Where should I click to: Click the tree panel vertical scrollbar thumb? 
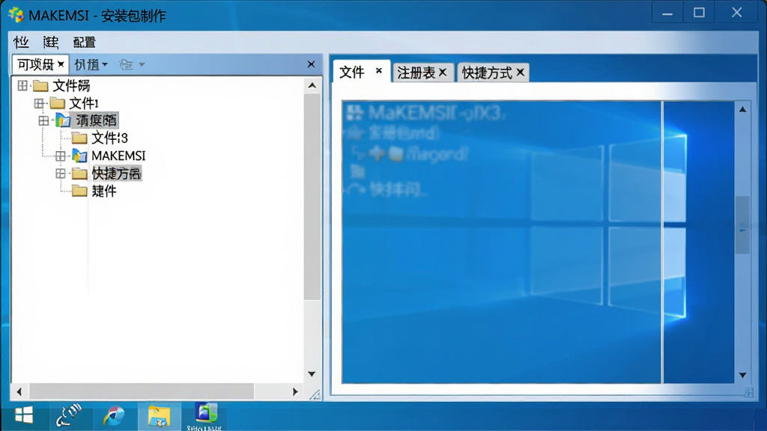pyautogui.click(x=312, y=197)
